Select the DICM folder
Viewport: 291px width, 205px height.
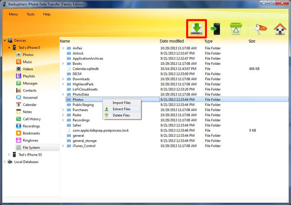(x=77, y=74)
